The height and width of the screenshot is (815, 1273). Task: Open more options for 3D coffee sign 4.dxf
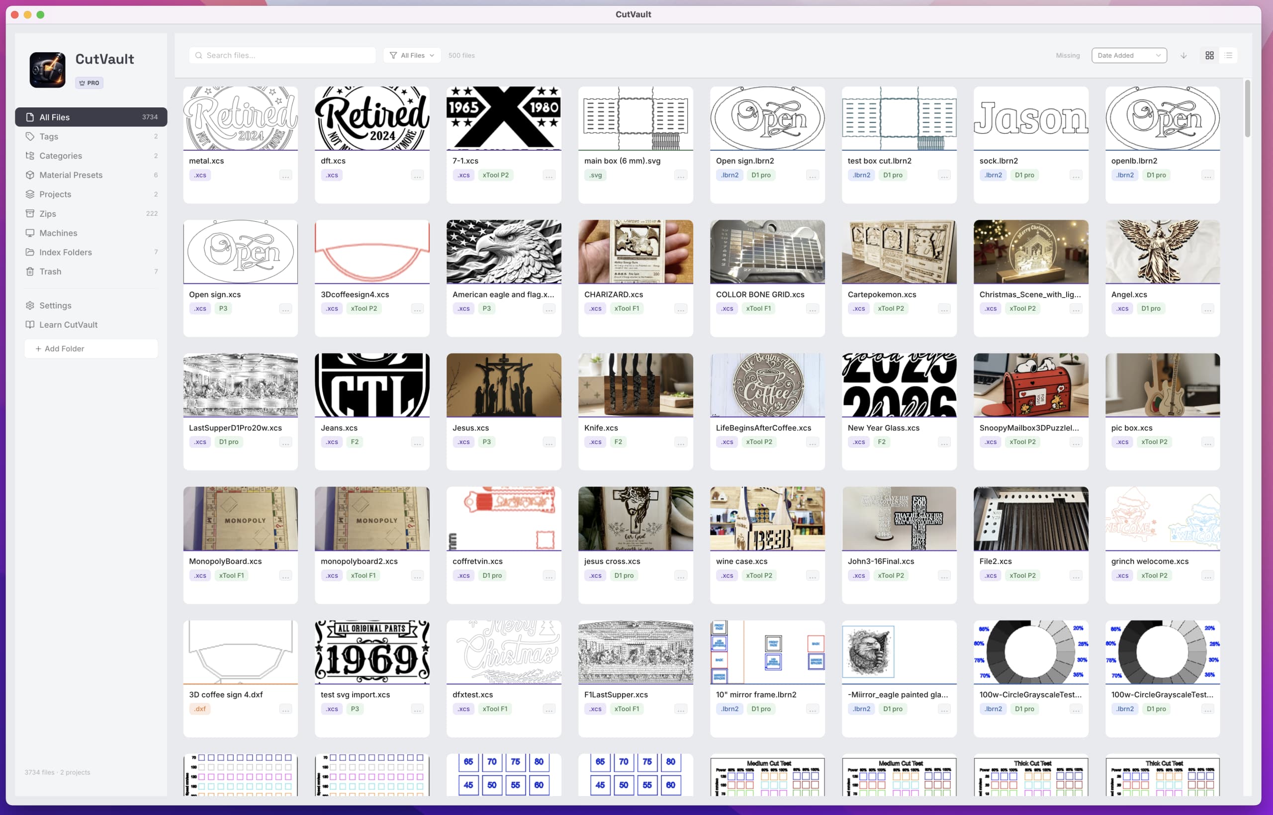(286, 709)
